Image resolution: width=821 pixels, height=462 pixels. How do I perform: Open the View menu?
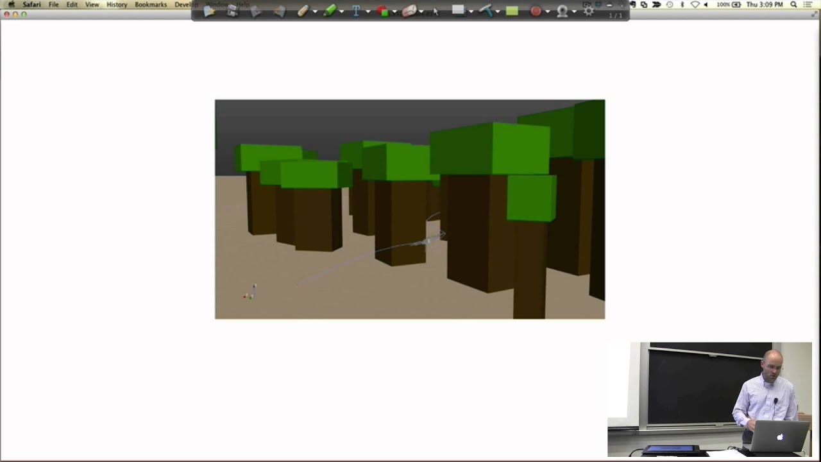pyautogui.click(x=92, y=4)
